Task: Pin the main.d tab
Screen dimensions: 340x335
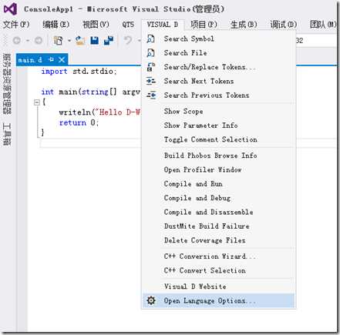Action: click(51, 59)
